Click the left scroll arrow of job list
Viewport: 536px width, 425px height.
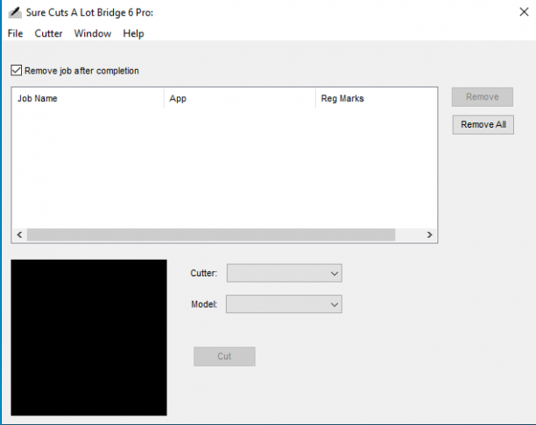(19, 235)
